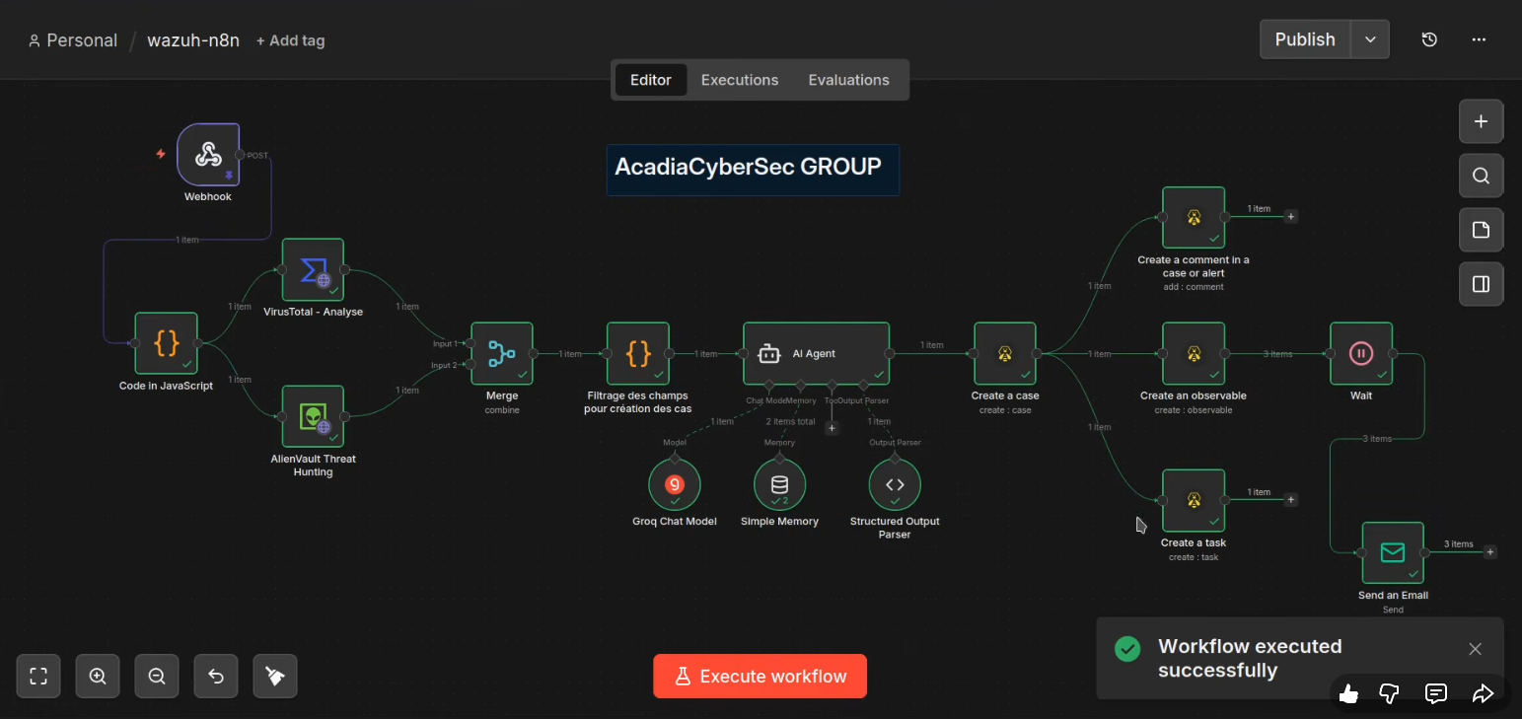Select the Simple Memory node

pyautogui.click(x=779, y=484)
